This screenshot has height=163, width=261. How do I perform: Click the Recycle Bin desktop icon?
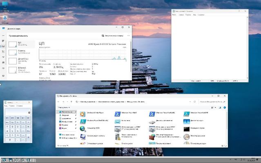click(5, 18)
